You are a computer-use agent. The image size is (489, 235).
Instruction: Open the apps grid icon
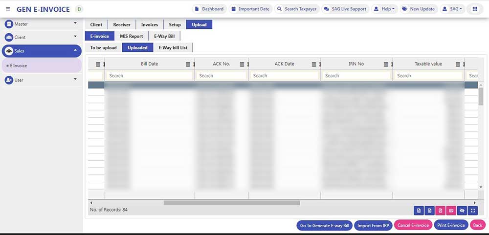(x=474, y=9)
